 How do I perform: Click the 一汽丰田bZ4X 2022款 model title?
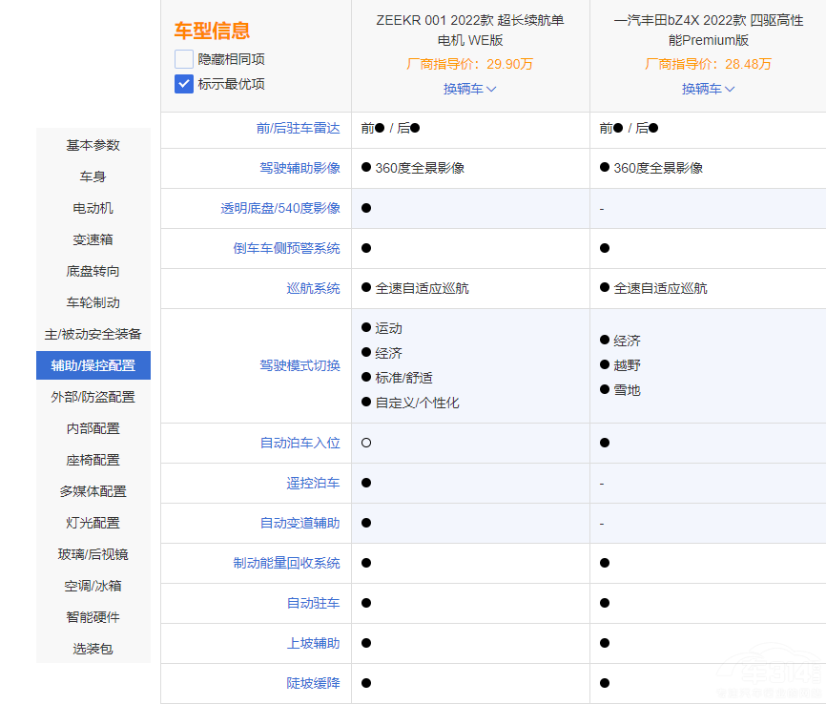(x=708, y=30)
